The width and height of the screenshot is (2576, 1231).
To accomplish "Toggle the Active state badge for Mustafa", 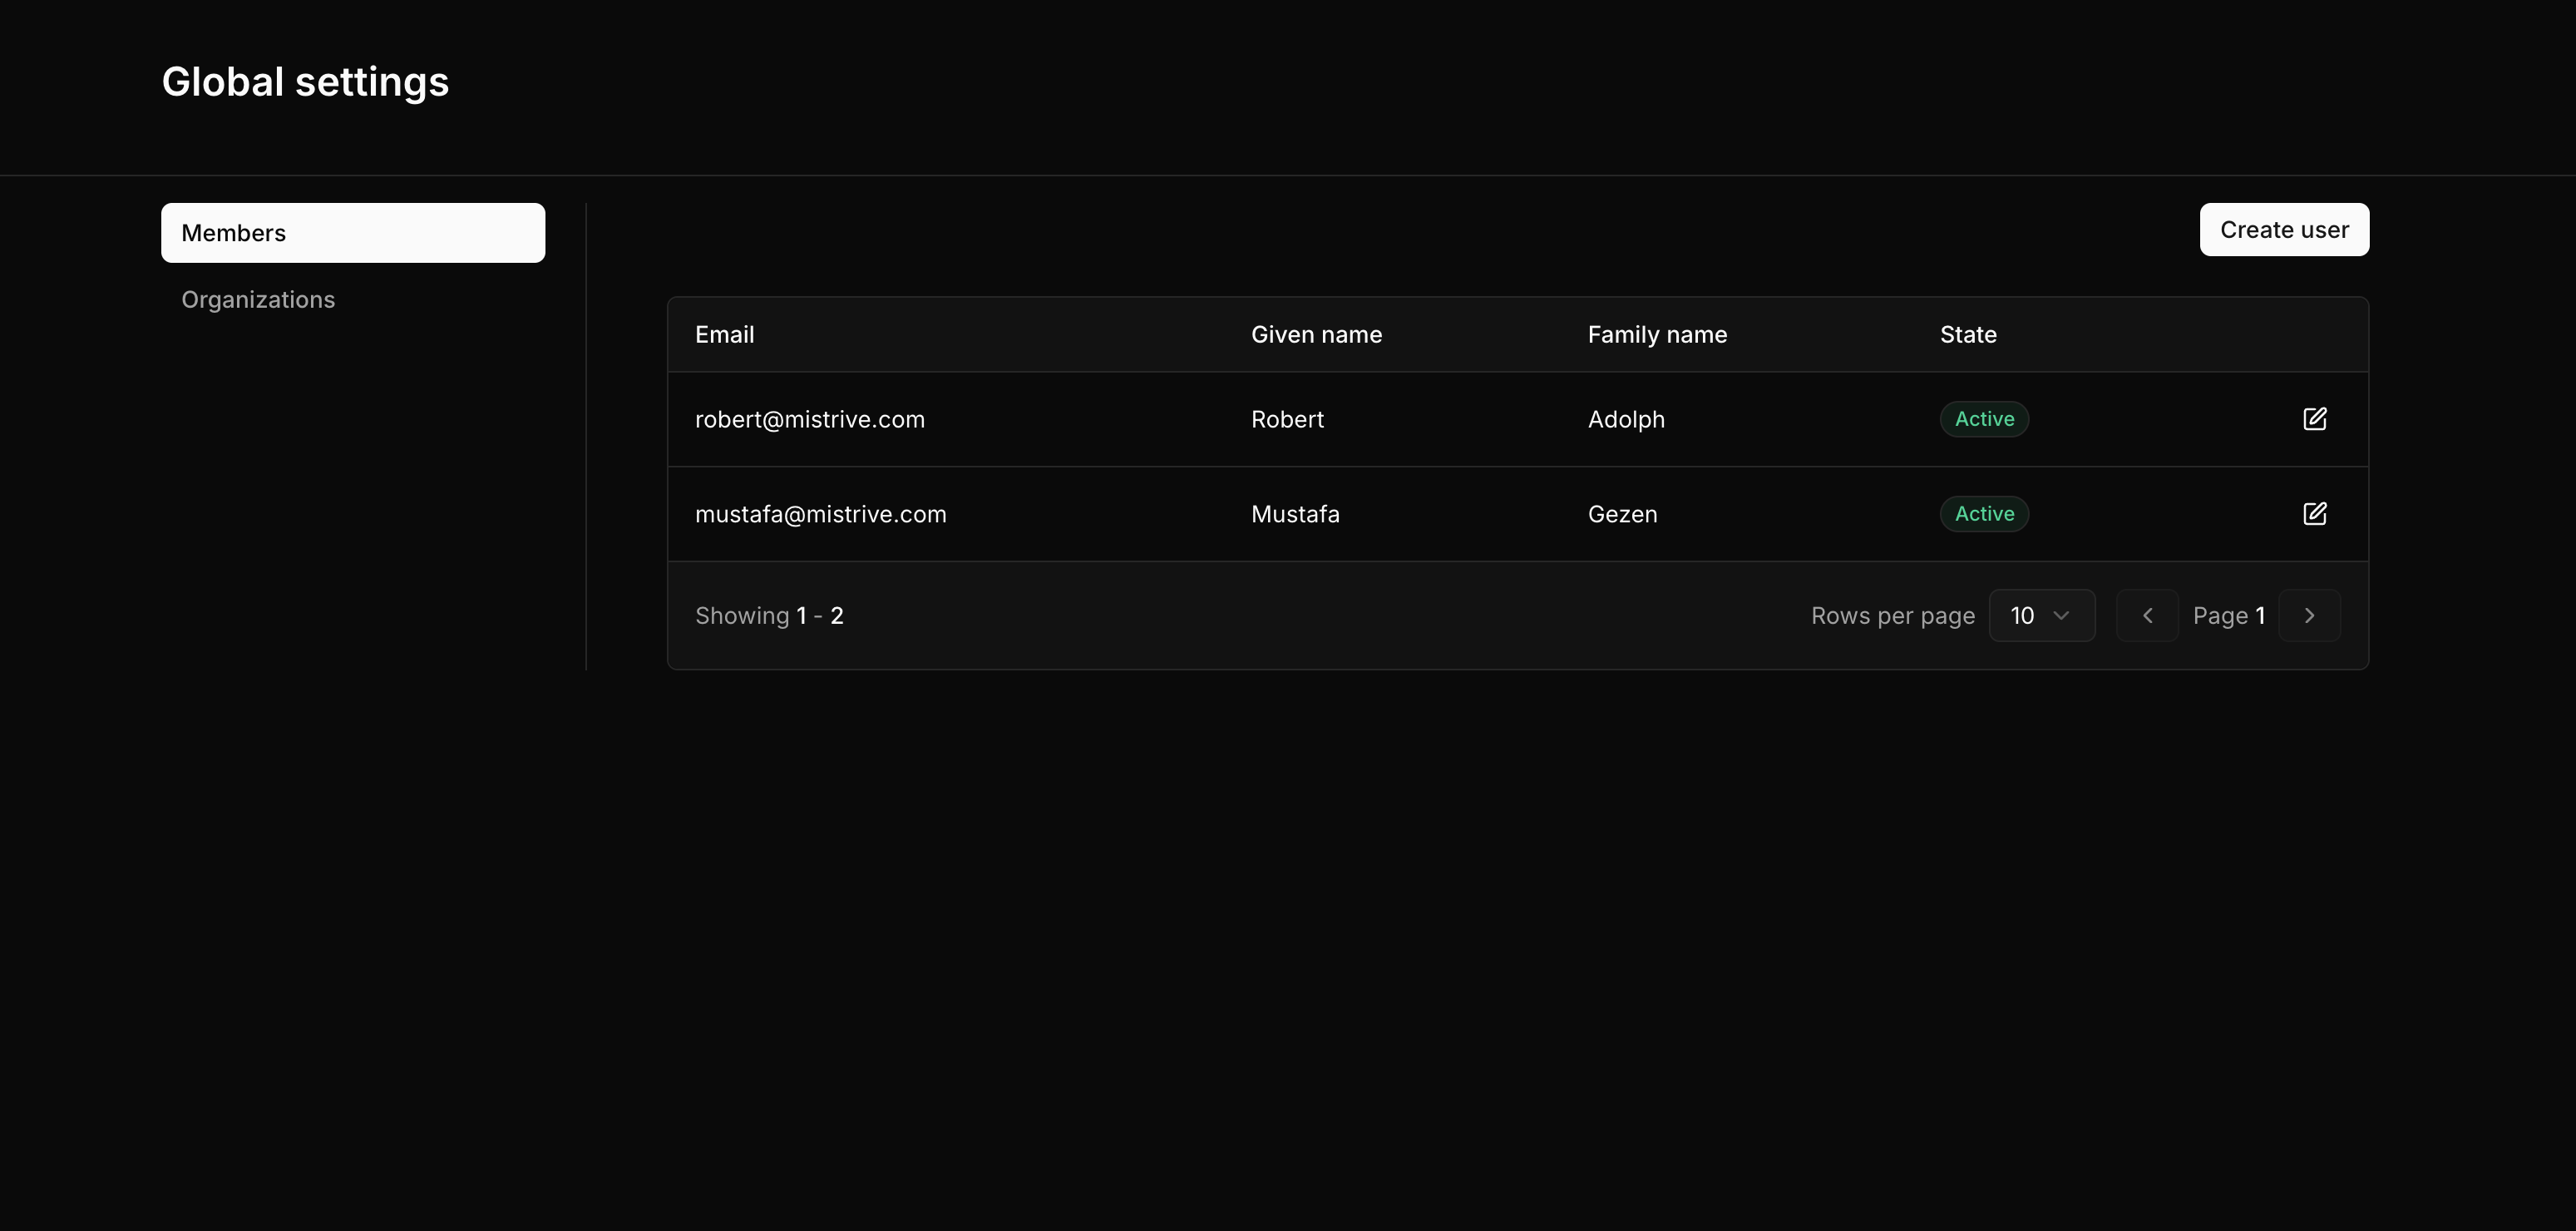I will (x=1983, y=513).
